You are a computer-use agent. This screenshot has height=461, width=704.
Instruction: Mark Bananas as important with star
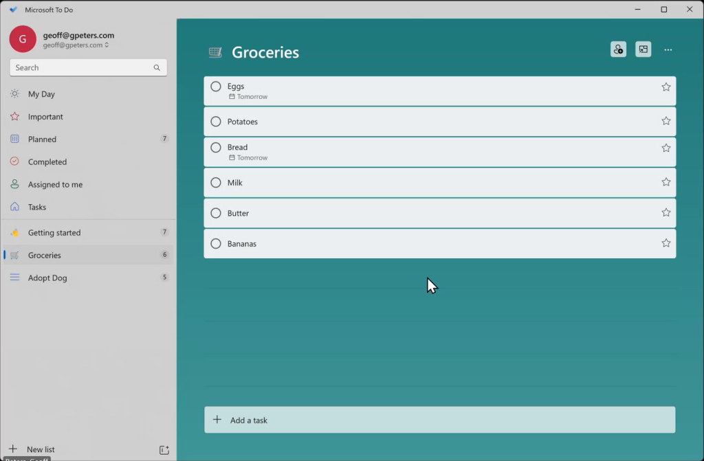tap(665, 243)
